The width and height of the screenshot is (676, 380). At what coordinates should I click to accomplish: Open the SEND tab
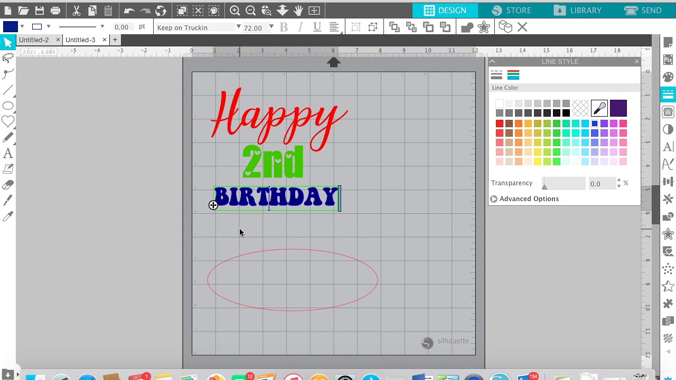pyautogui.click(x=643, y=10)
